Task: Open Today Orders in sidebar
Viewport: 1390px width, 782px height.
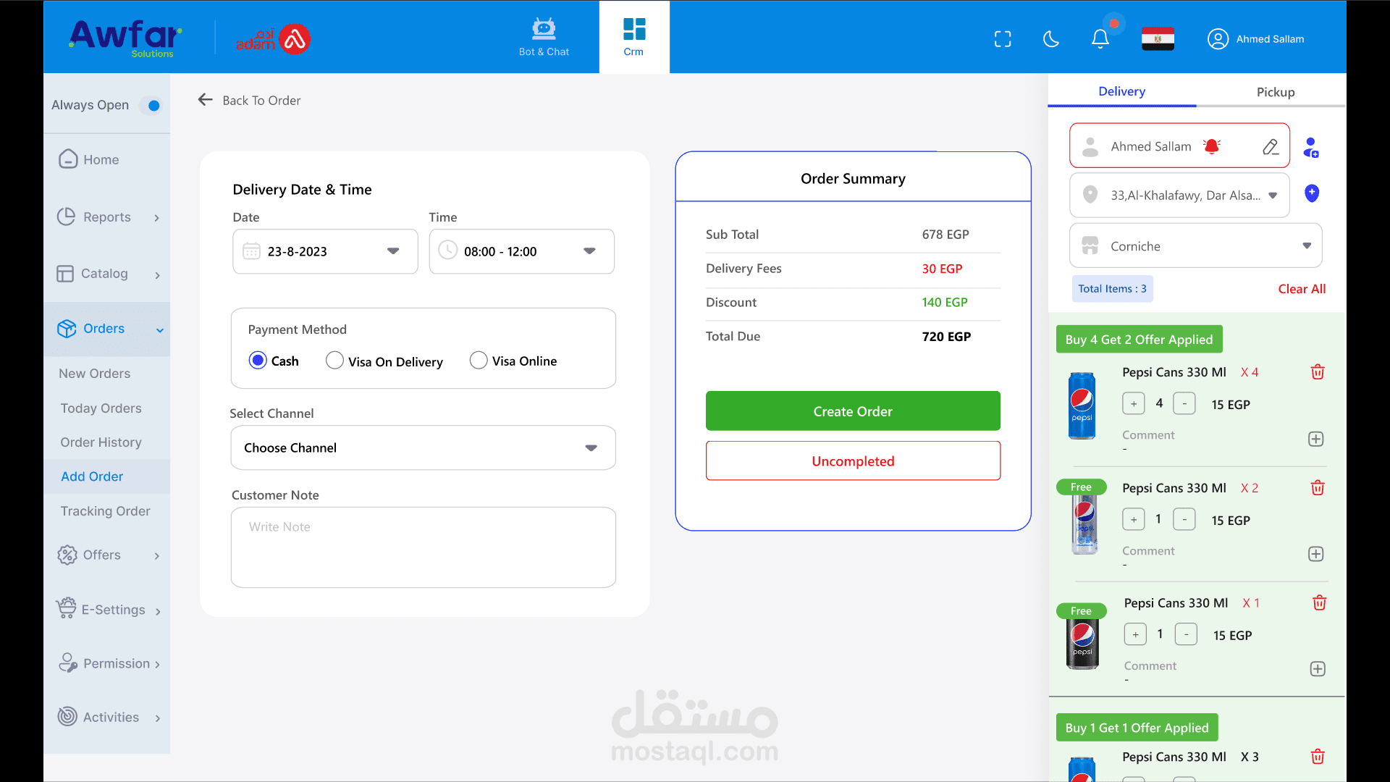Action: (x=101, y=408)
